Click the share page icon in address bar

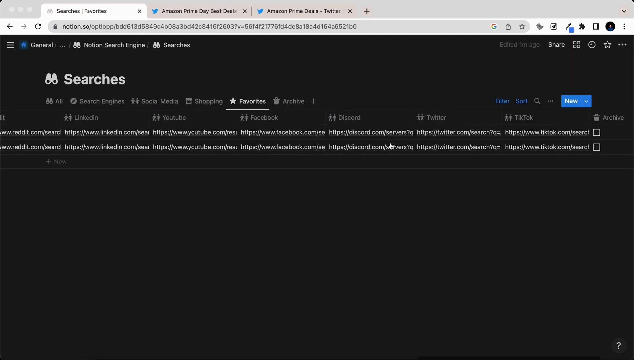point(508,27)
